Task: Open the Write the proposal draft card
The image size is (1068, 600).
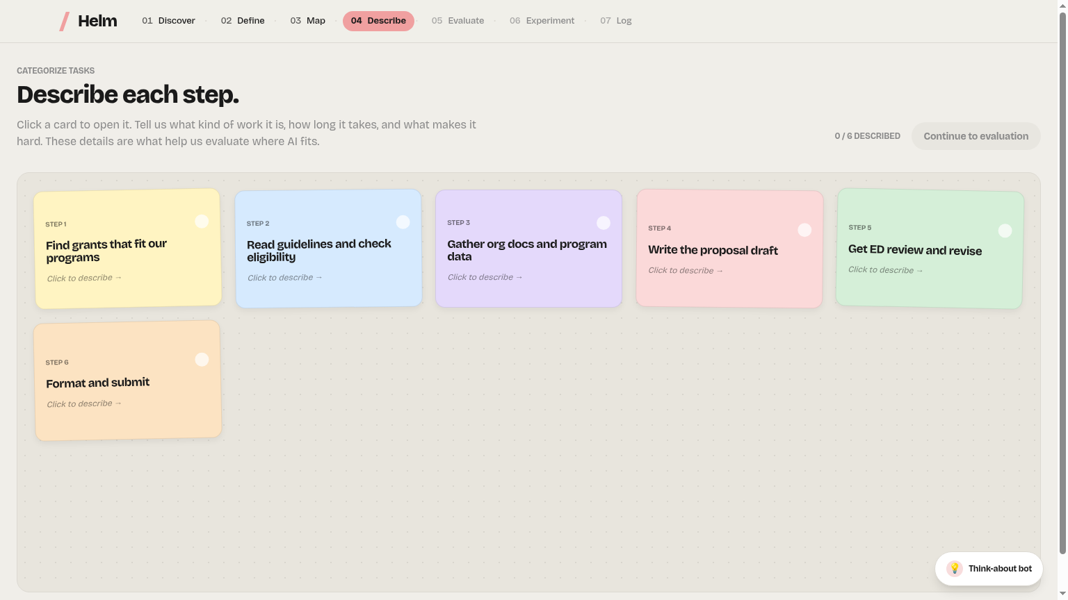Action: tap(729, 249)
